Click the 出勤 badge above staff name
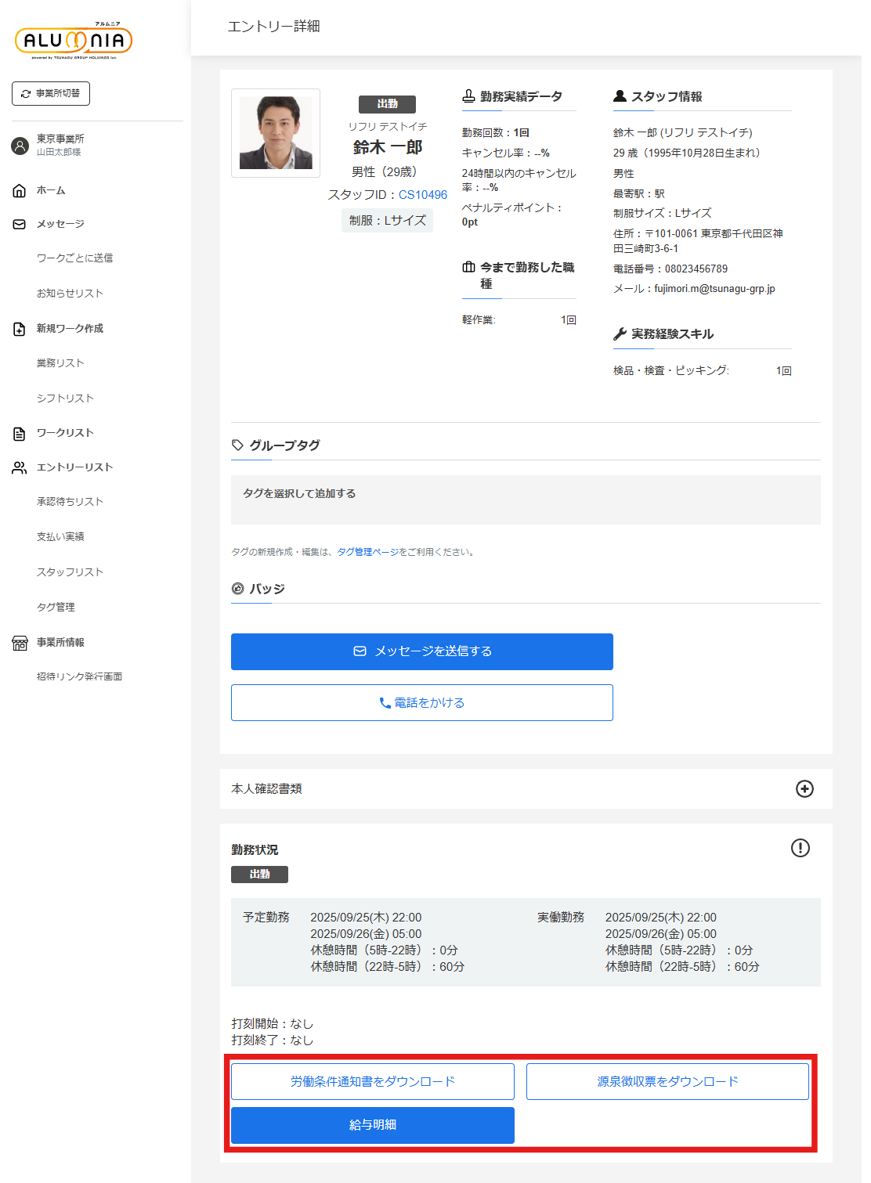871x1183 pixels. 387,104
